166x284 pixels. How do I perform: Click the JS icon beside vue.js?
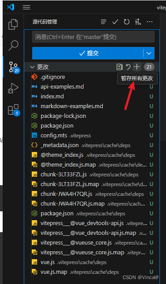point(34,262)
